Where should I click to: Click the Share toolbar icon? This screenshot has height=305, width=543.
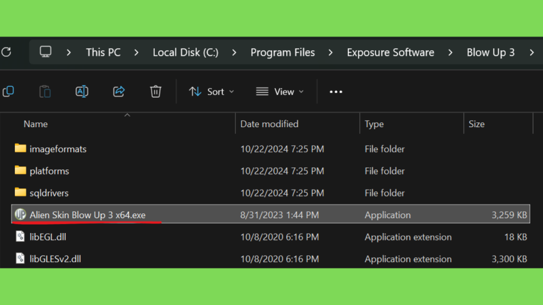(119, 92)
